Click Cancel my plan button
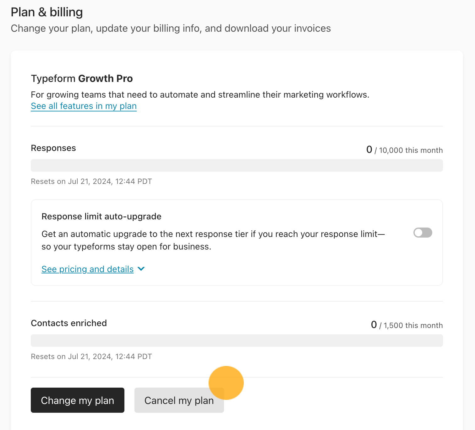 click(x=179, y=400)
